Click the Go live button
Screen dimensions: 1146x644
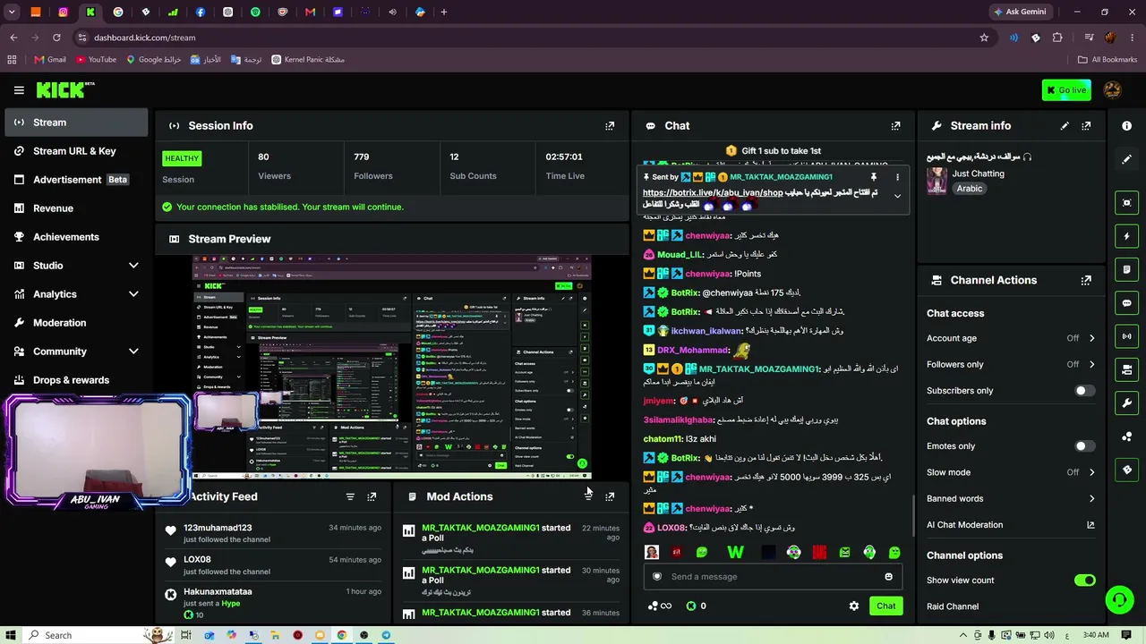click(1066, 89)
